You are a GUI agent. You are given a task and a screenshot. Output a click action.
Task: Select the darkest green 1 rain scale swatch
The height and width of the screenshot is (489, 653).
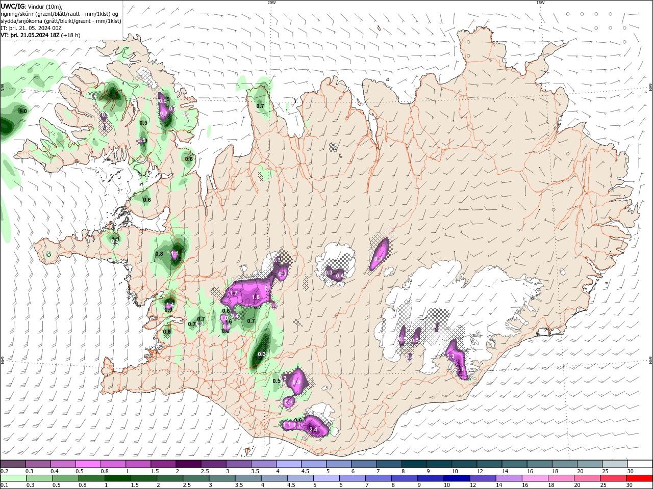[x=117, y=478]
